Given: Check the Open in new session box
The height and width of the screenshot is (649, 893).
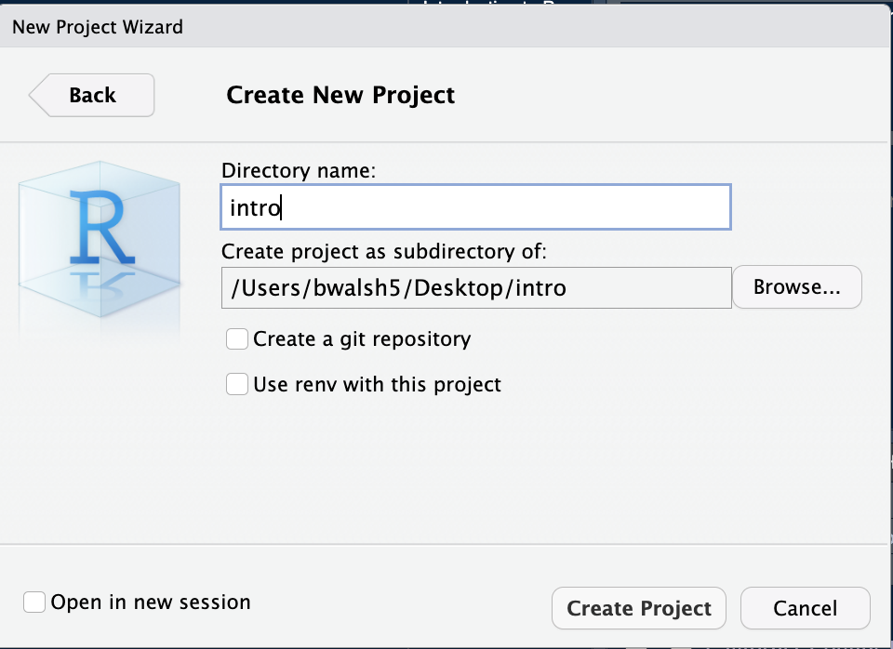Looking at the screenshot, I should click(x=34, y=603).
